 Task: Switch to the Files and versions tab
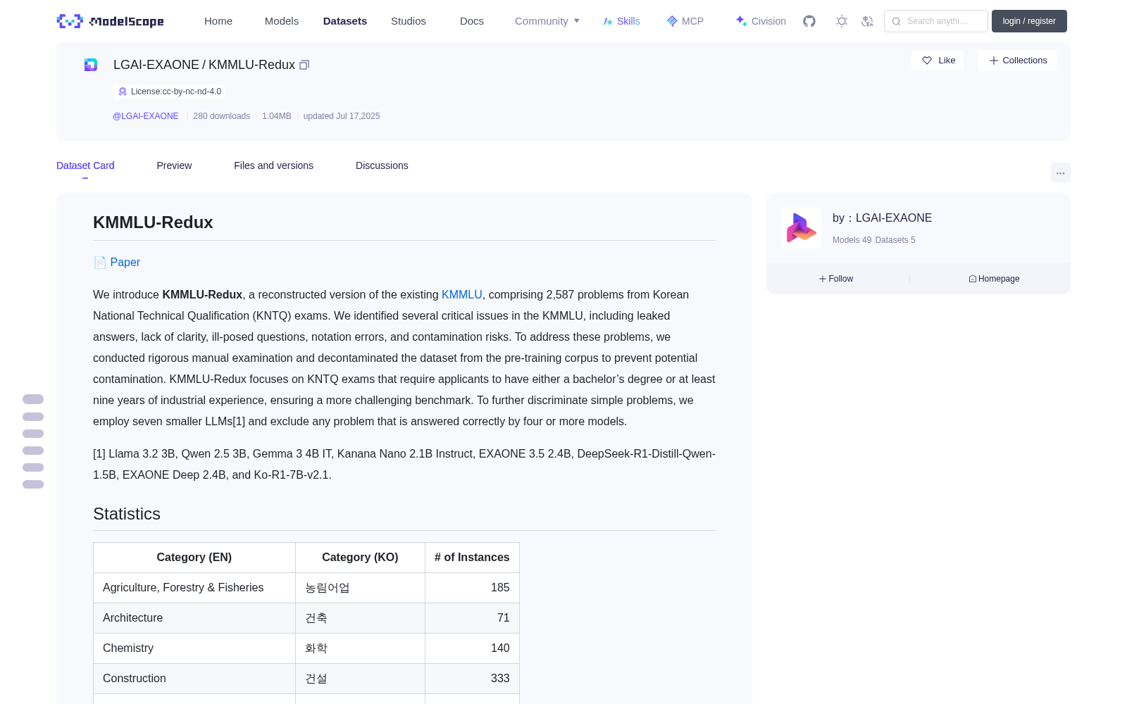coord(273,165)
